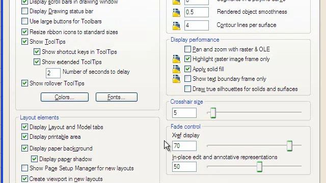Uncheck Resize ribbon icons to standard sizes

[24, 32]
